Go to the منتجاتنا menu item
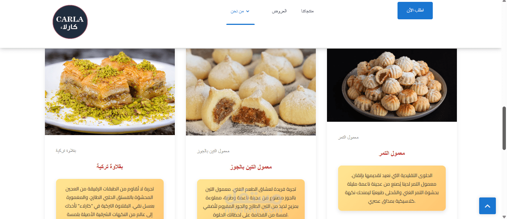Image resolution: width=507 pixels, height=219 pixels. click(307, 11)
